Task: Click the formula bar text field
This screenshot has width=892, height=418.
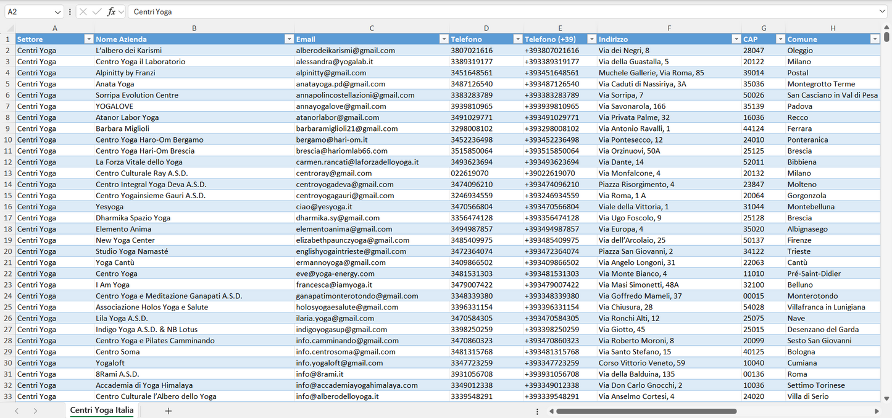Action: coord(494,12)
